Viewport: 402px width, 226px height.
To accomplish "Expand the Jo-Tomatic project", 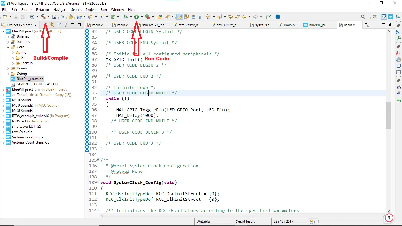I will click(4, 95).
